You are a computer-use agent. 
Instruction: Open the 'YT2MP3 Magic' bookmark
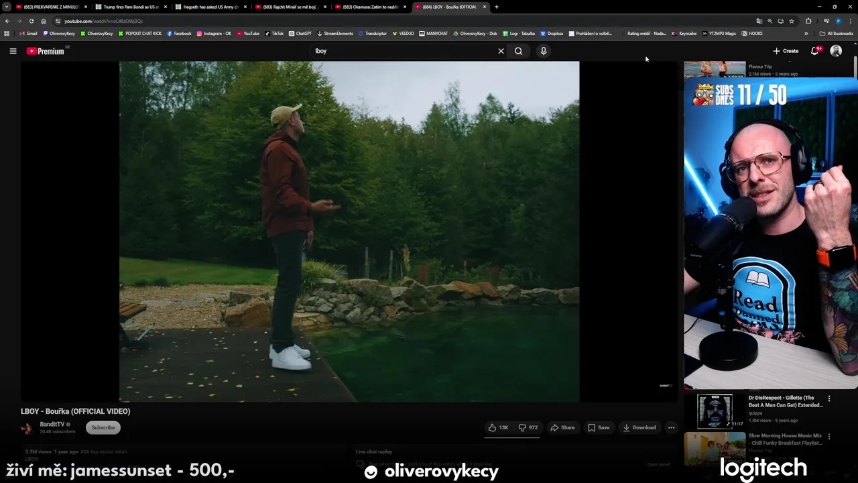point(719,33)
